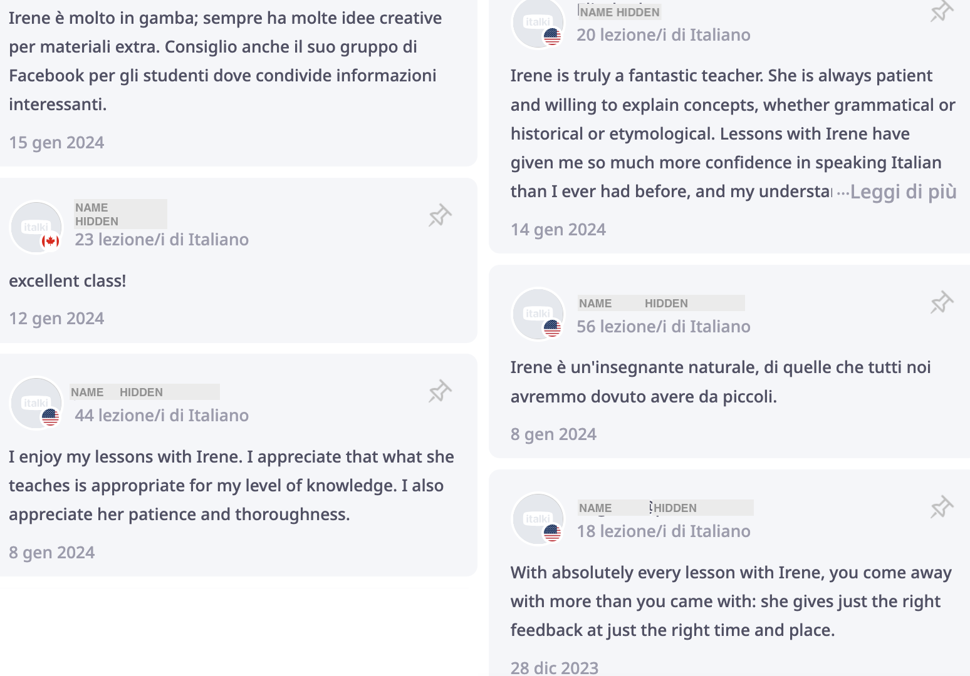
Task: Pin the 44 lezione/i review
Action: coord(440,391)
